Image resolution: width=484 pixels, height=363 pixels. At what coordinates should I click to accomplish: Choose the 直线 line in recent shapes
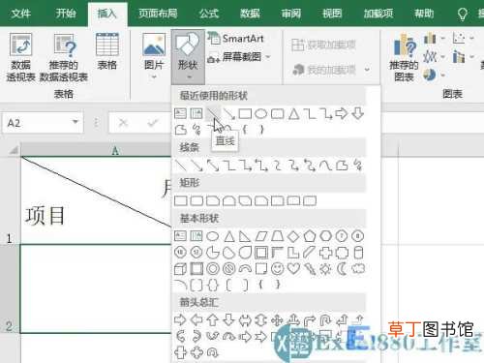coord(213,113)
